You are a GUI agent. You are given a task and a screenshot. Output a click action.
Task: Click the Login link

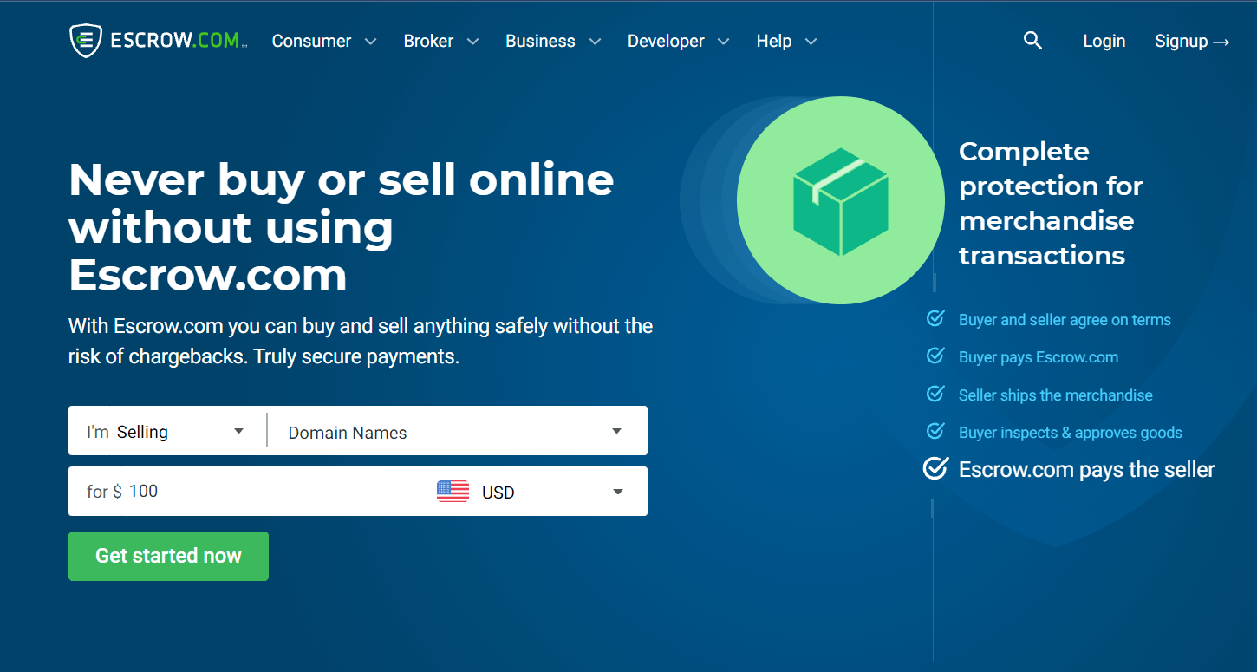1104,41
